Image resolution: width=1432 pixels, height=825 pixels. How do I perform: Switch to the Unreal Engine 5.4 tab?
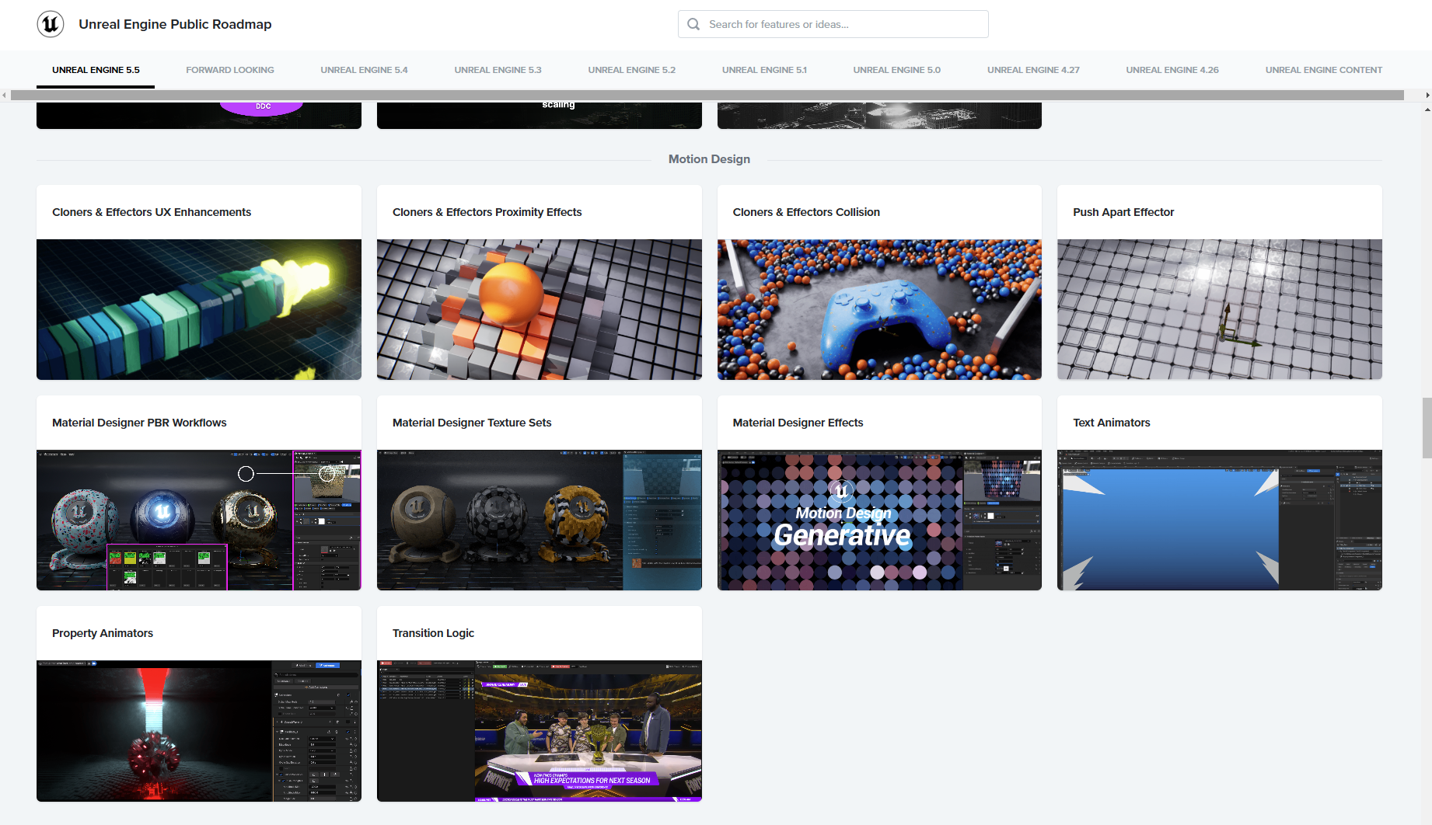point(364,70)
